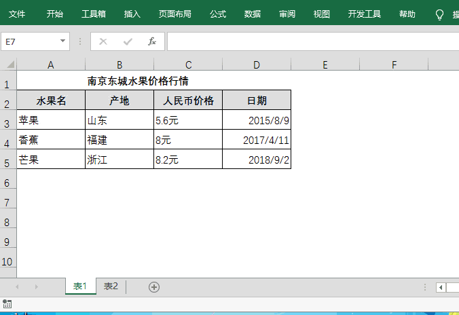Add a new sheet with plus icon
Screen dimensions: 459x315
coord(154,287)
